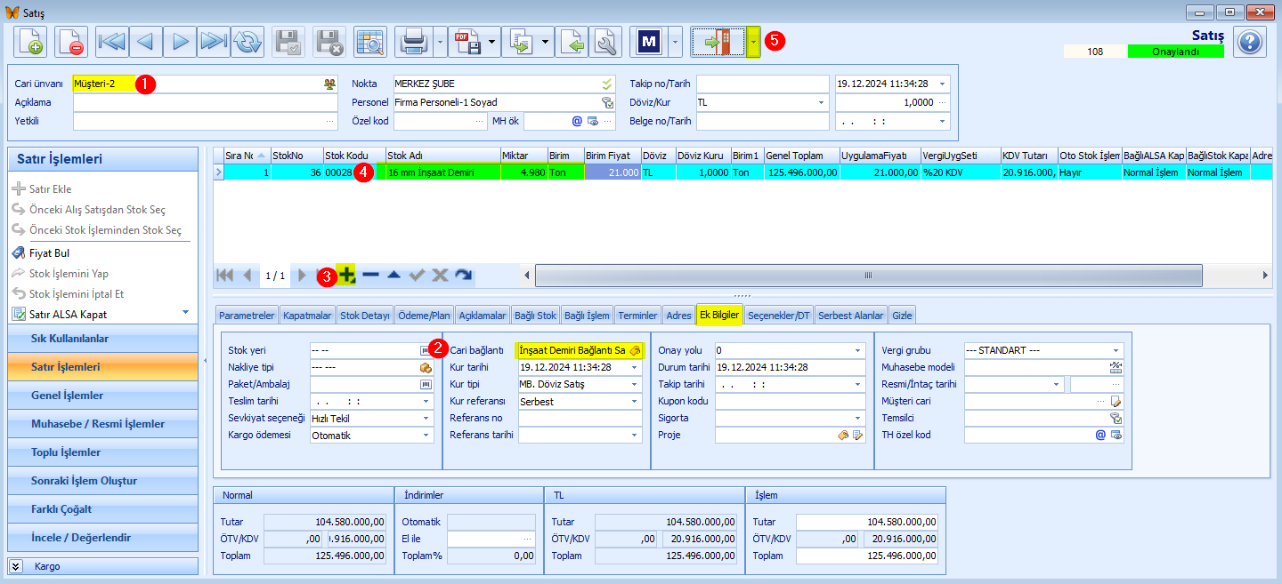Expand the Kargo panel chevron
The height and width of the screenshot is (584, 1282).
16,565
